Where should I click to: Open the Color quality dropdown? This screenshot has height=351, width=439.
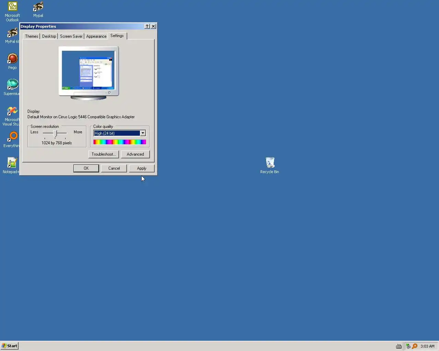pos(120,133)
